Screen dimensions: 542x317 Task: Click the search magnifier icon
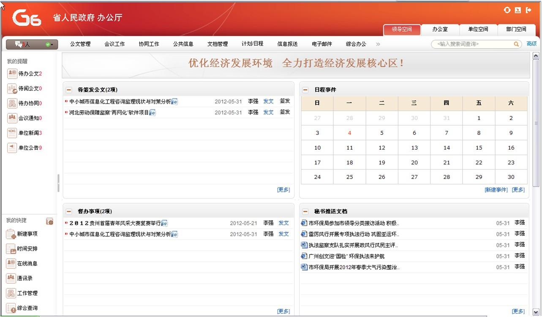(516, 44)
